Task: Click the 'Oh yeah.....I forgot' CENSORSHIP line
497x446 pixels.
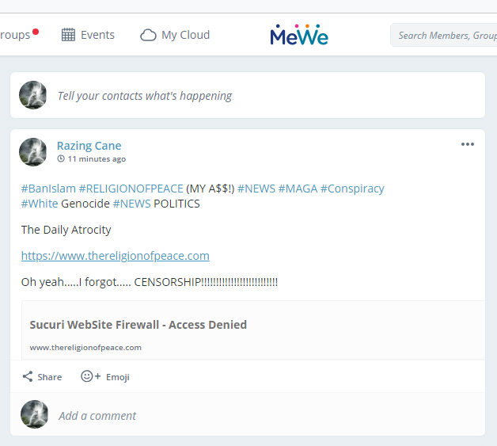Action: click(150, 282)
